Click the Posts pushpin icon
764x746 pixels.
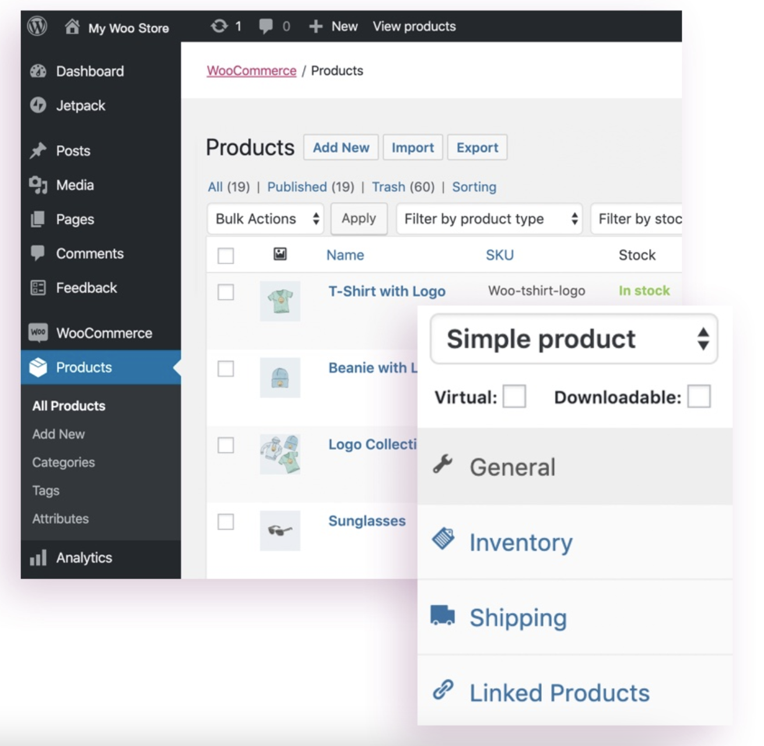coord(38,150)
